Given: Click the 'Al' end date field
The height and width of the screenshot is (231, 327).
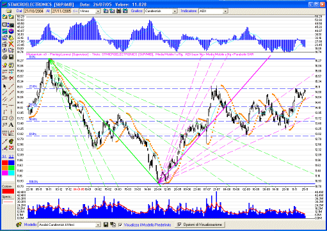Looking at the screenshot, I should 61,11.
